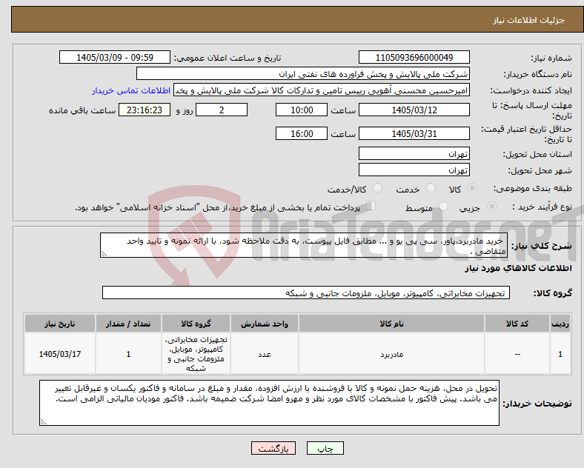
Task: Toggle the اسناد خزانه اسلامی payment checkbox
Action: tap(371, 206)
